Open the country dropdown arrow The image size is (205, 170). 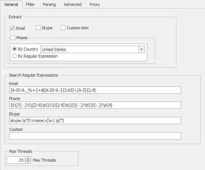[x=141, y=49]
